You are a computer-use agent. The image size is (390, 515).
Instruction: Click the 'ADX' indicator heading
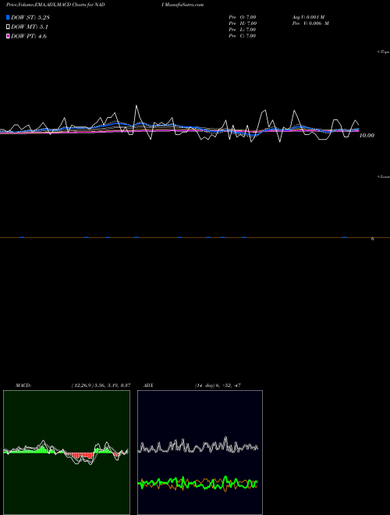tap(148, 385)
